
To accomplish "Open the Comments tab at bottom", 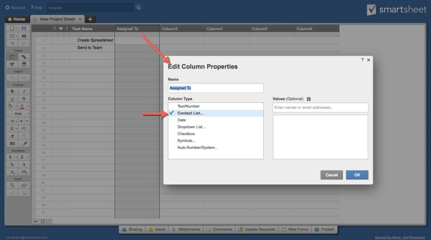I will (x=220, y=229).
